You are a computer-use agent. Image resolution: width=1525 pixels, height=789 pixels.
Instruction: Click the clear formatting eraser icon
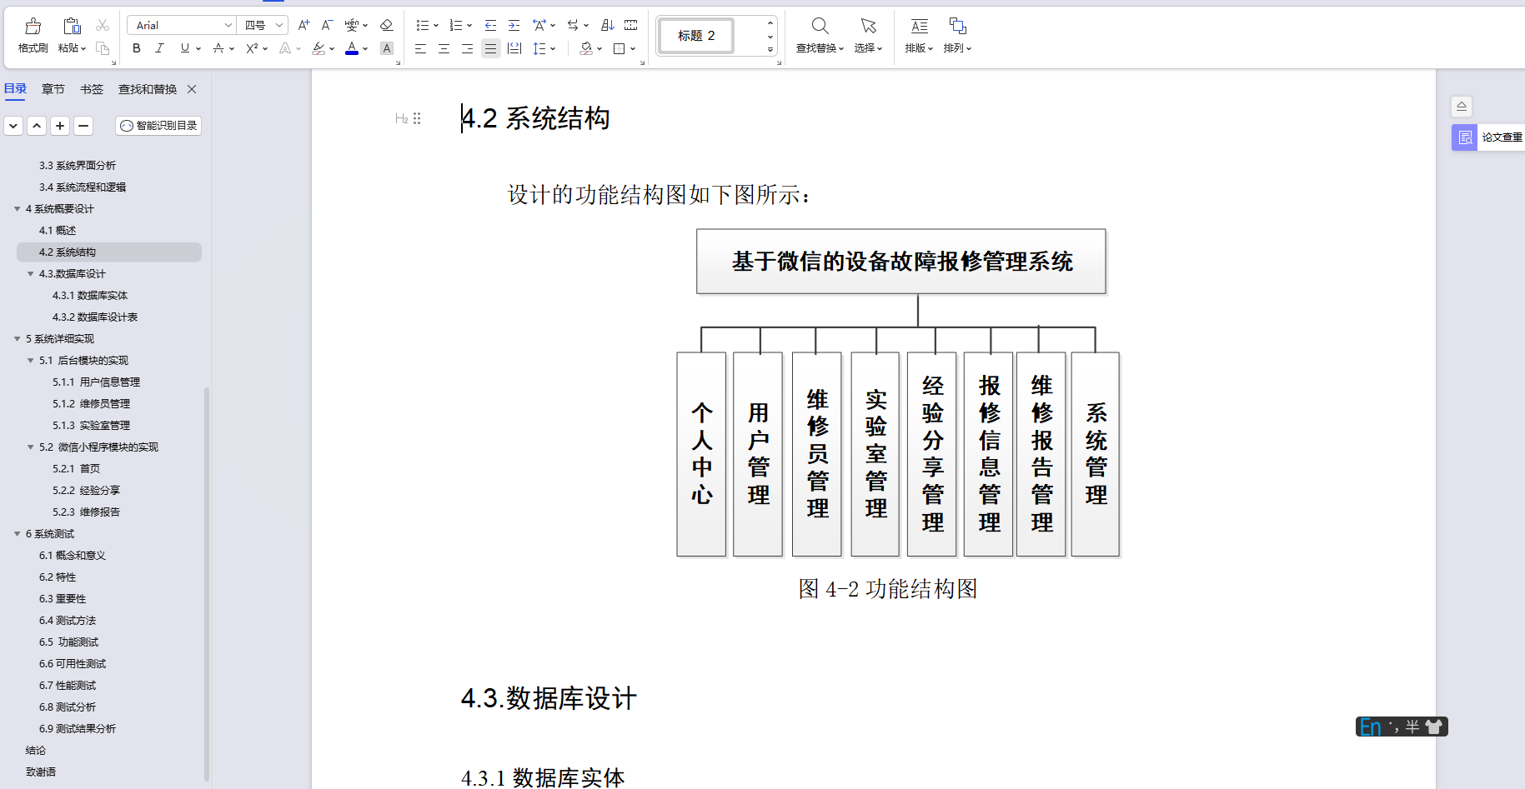click(x=386, y=25)
